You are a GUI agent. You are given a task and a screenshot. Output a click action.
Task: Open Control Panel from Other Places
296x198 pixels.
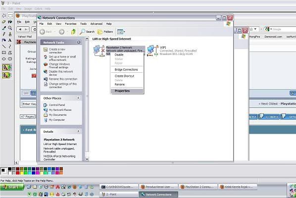(57, 105)
